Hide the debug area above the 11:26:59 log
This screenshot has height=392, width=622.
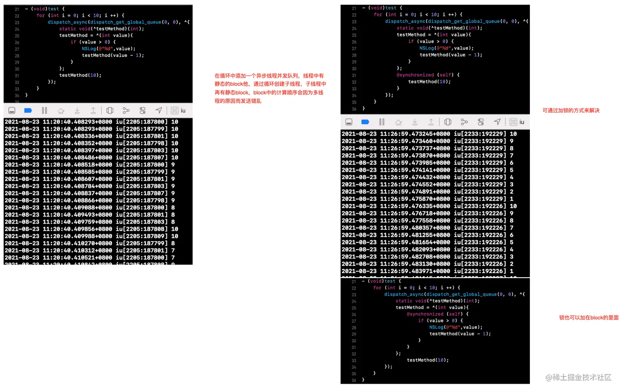click(x=349, y=122)
